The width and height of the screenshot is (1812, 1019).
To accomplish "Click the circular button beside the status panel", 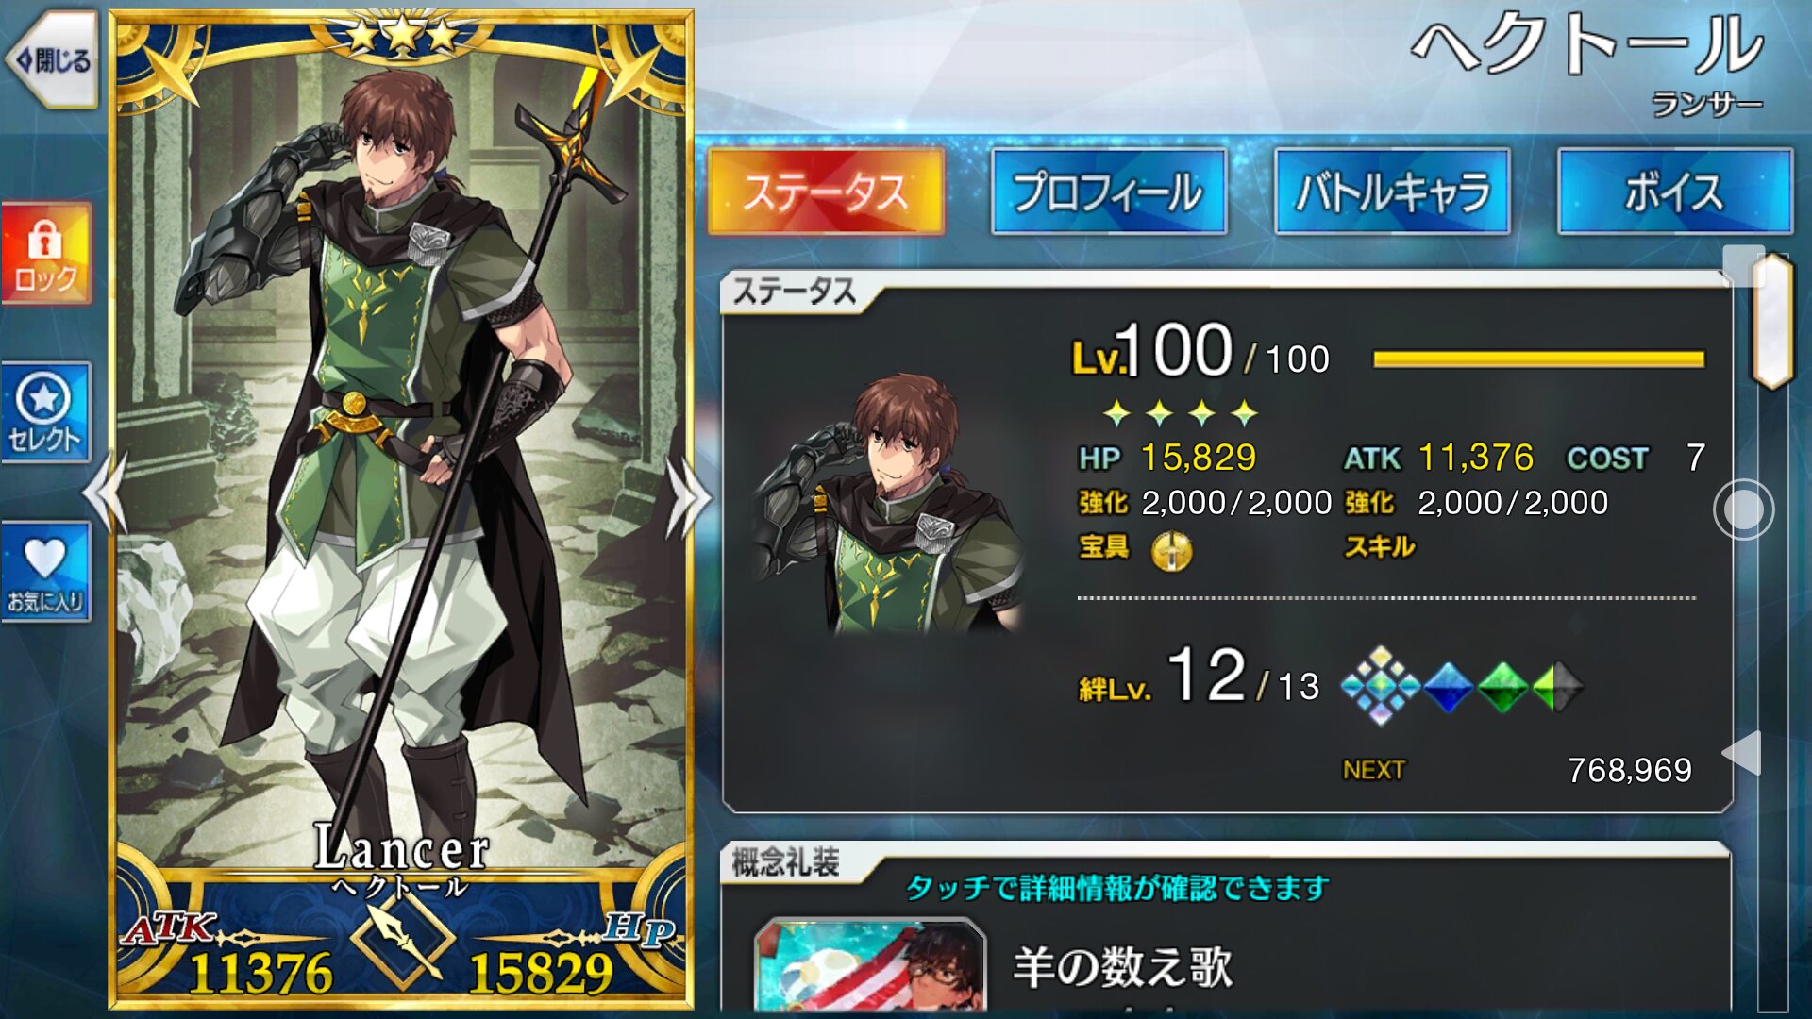I will pyautogui.click(x=1743, y=509).
